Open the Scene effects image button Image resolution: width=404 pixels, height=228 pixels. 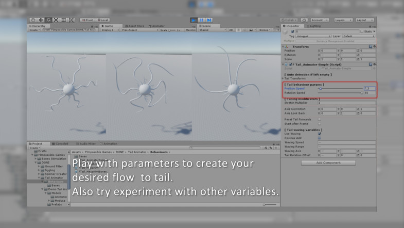(x=251, y=30)
